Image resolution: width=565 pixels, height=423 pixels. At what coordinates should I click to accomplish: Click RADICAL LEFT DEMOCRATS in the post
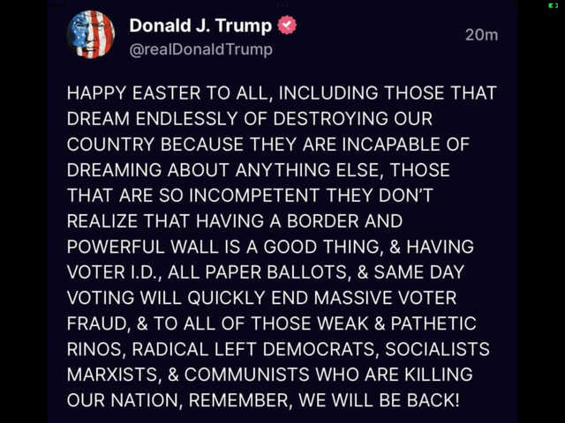tap(255, 350)
